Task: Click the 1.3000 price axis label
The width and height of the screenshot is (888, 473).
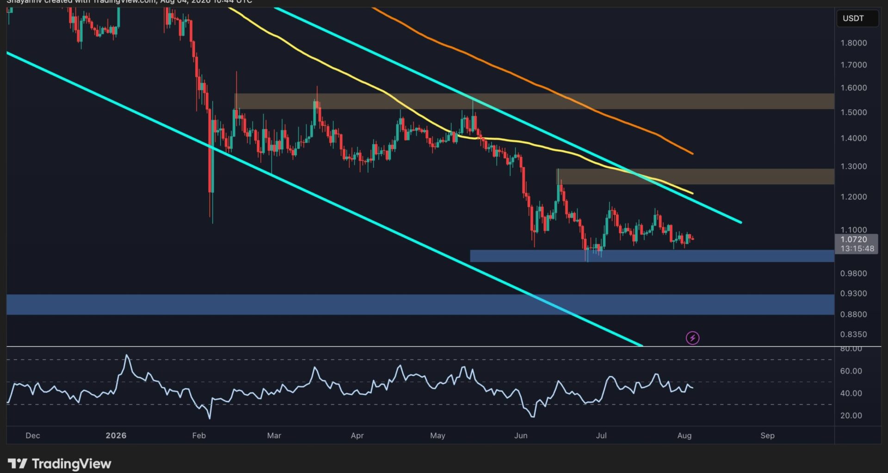Action: coord(854,166)
